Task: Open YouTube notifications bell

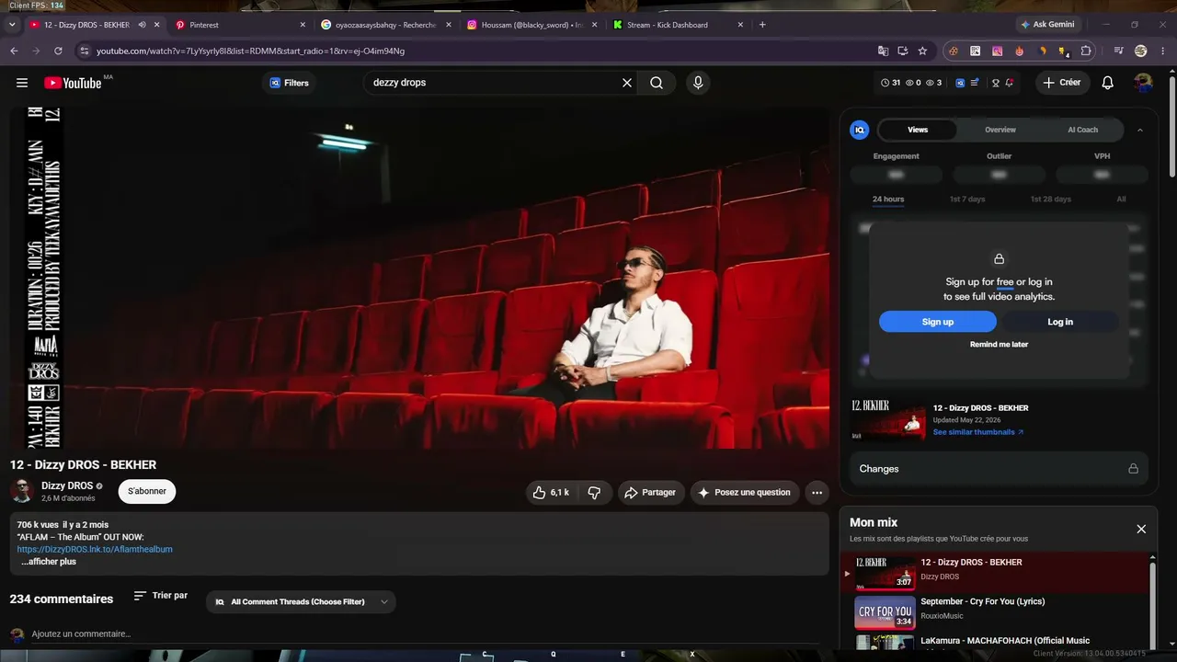Action: pyautogui.click(x=1108, y=83)
